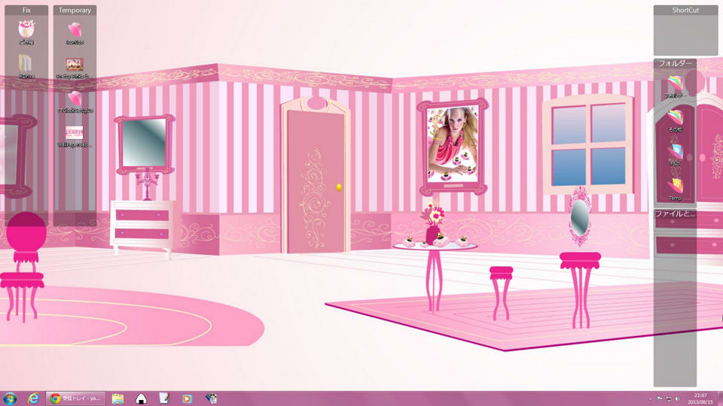Open the notepad taskbar icon
Viewport: 723px width, 406px height.
tap(164, 398)
